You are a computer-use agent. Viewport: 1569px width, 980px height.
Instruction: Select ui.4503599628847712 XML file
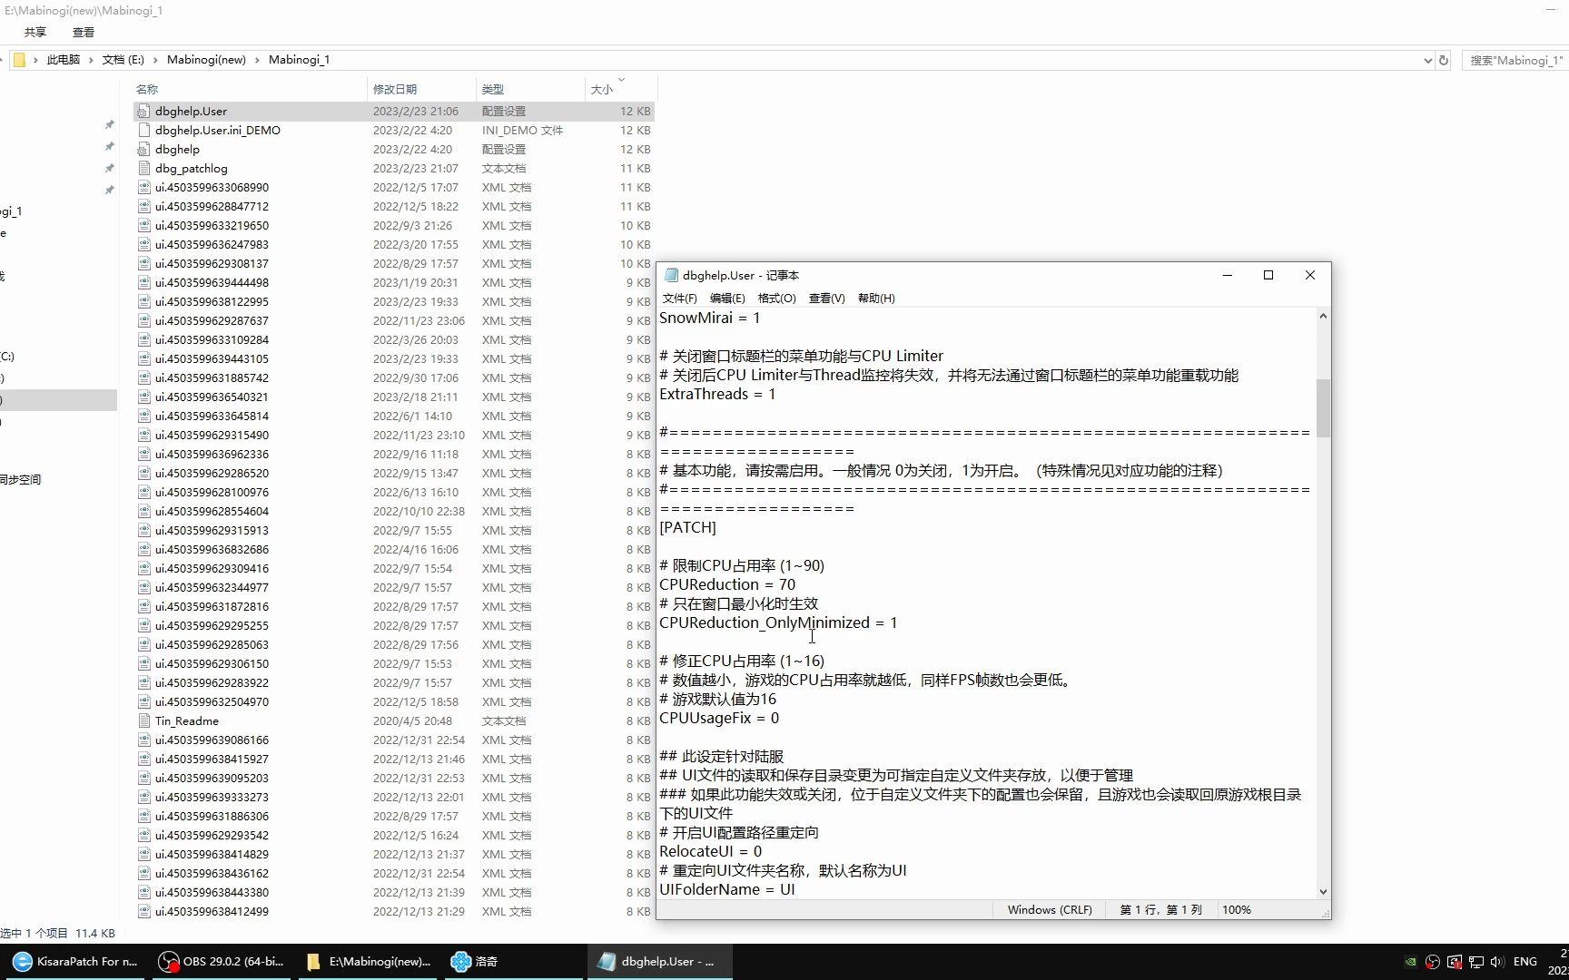(212, 206)
